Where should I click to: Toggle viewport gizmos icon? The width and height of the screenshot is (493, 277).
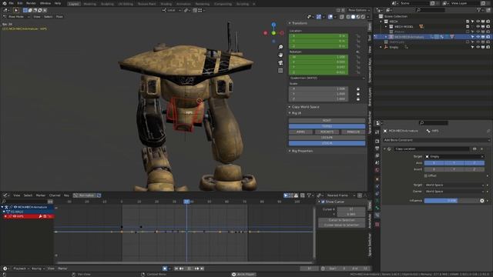319,17
